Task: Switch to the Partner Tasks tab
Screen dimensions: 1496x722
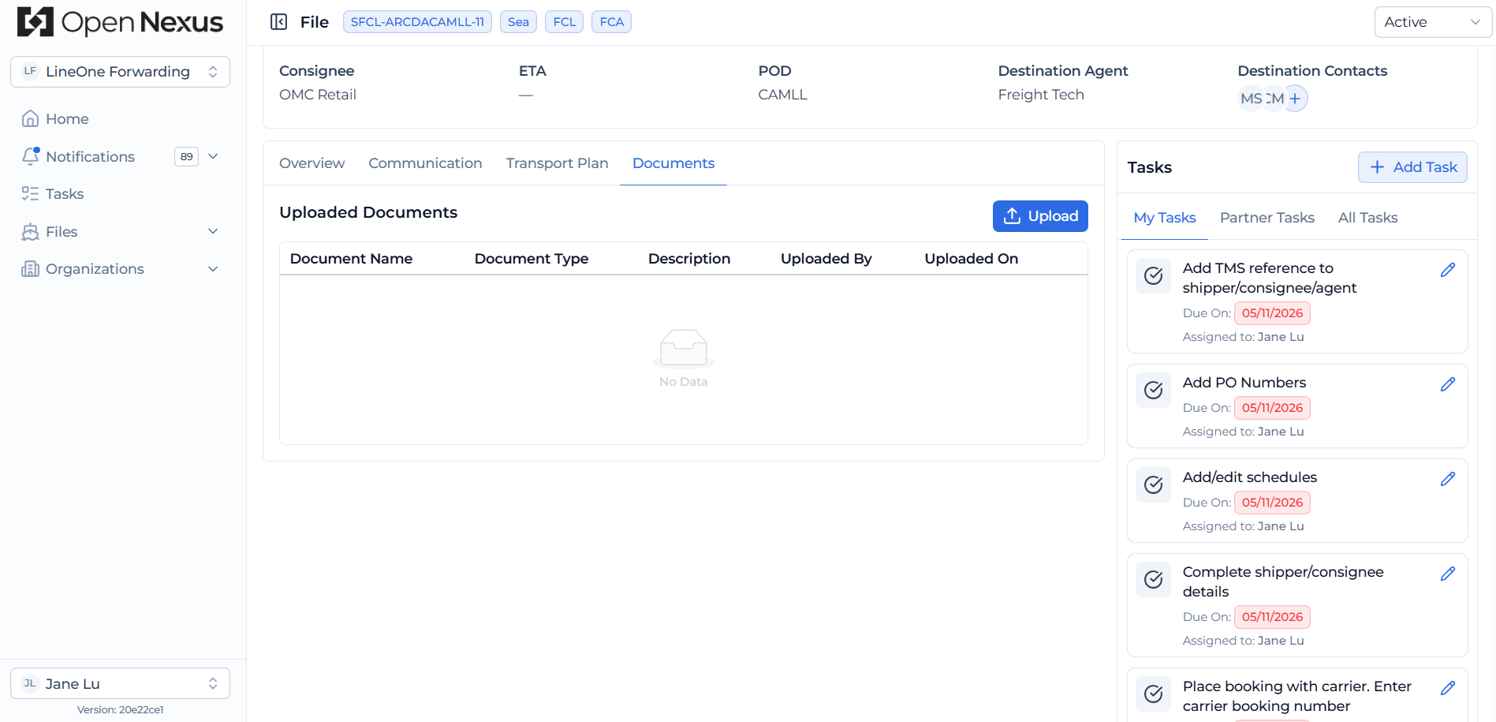Action: click(1267, 218)
